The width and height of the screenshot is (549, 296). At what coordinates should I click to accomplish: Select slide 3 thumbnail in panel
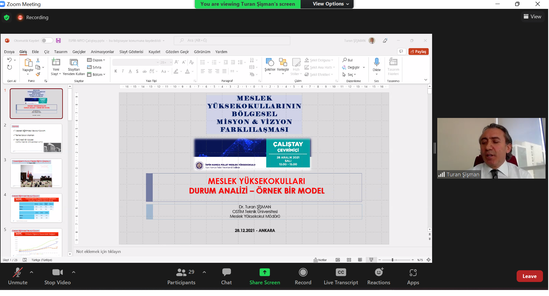point(36,173)
